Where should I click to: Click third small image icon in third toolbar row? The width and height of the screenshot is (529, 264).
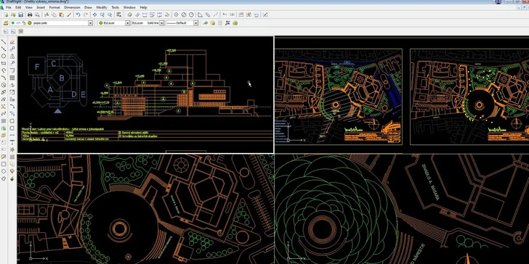tap(21, 31)
